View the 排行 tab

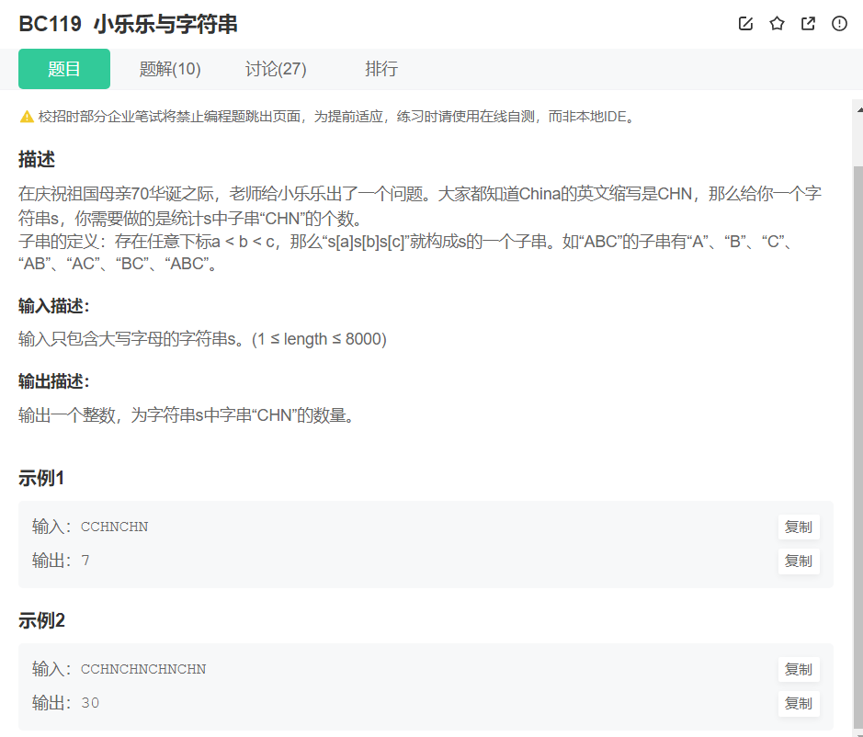[x=380, y=68]
